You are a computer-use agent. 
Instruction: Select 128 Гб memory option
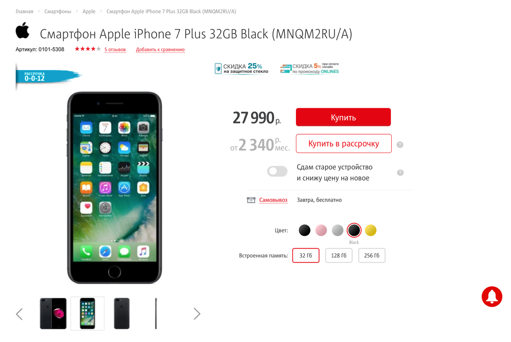339,255
